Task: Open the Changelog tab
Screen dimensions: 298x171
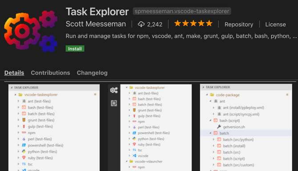Action: (x=92, y=73)
